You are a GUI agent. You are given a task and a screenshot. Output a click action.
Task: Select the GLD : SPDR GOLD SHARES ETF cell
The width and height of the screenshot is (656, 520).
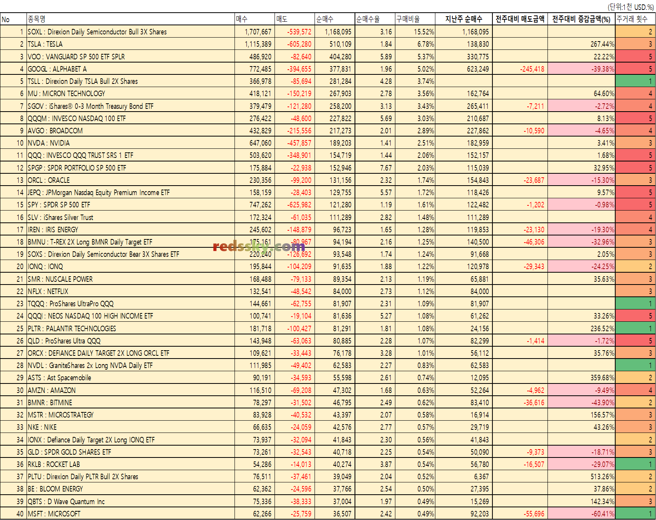click(131, 452)
